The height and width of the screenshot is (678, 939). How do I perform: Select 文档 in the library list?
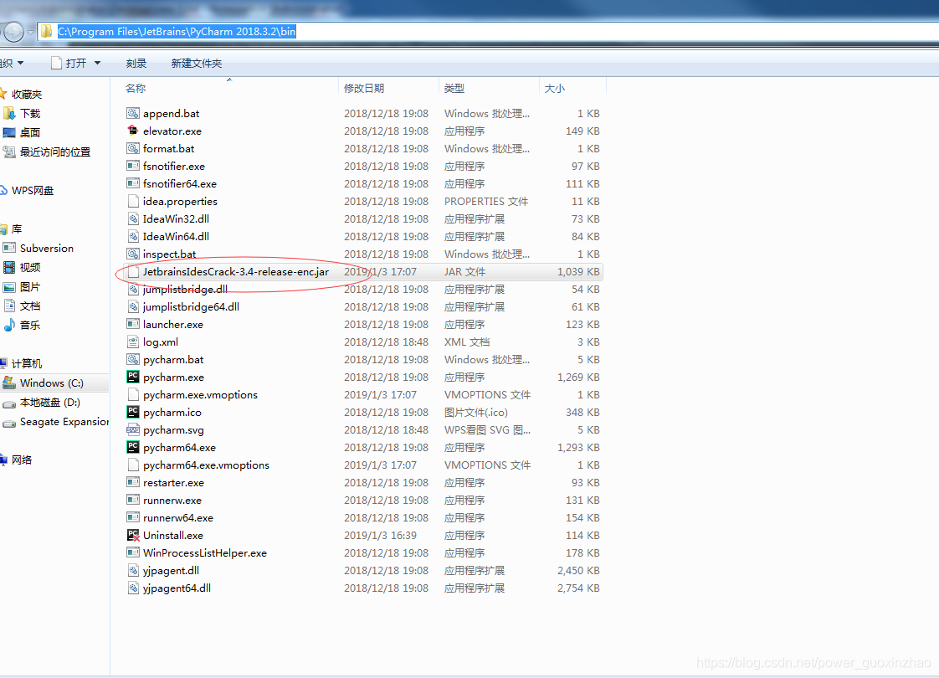tap(30, 306)
